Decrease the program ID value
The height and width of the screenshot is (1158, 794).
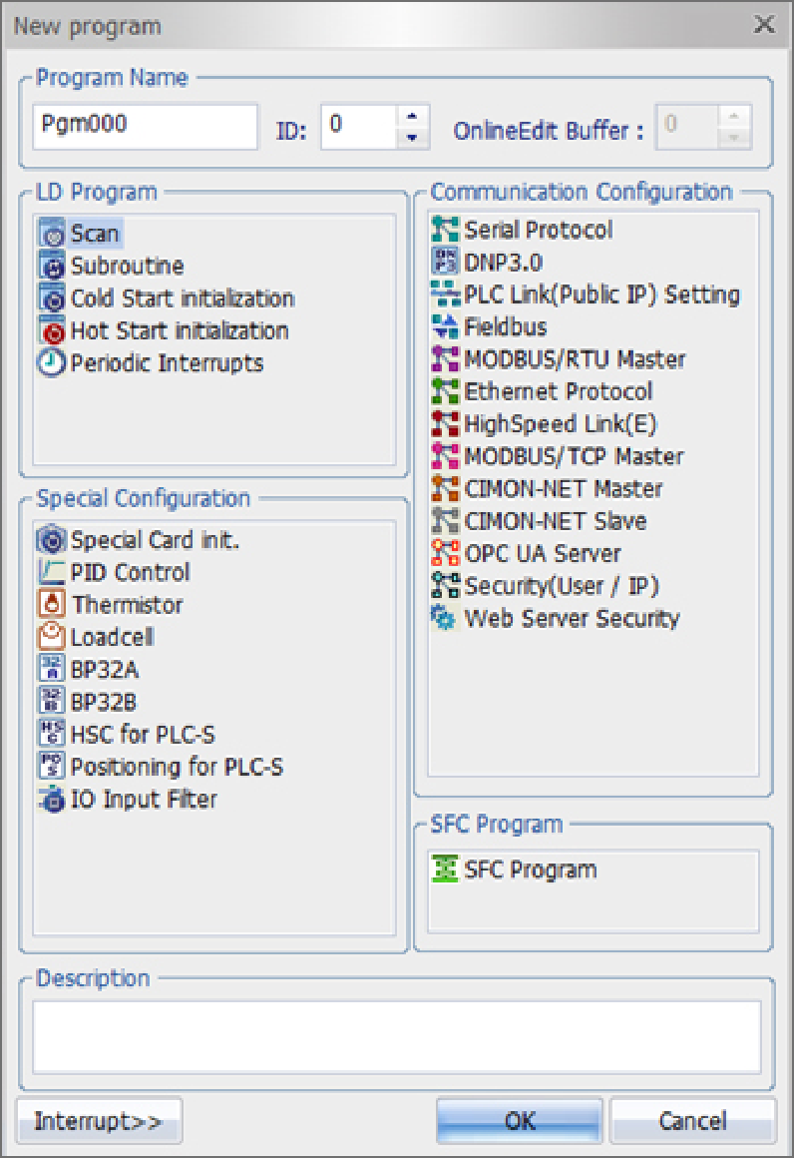[x=413, y=137]
